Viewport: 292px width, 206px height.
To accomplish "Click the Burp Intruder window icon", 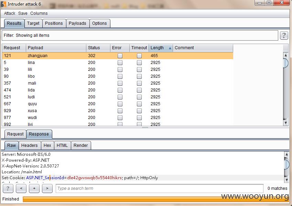I will [3, 4].
